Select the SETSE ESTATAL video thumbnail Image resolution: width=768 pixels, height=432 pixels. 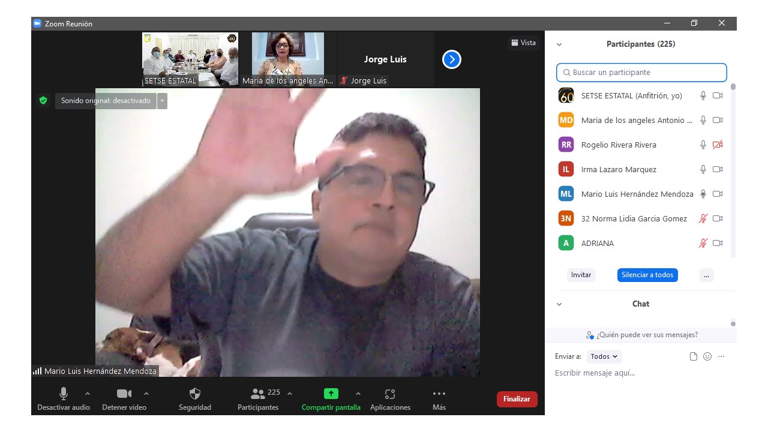[190, 59]
